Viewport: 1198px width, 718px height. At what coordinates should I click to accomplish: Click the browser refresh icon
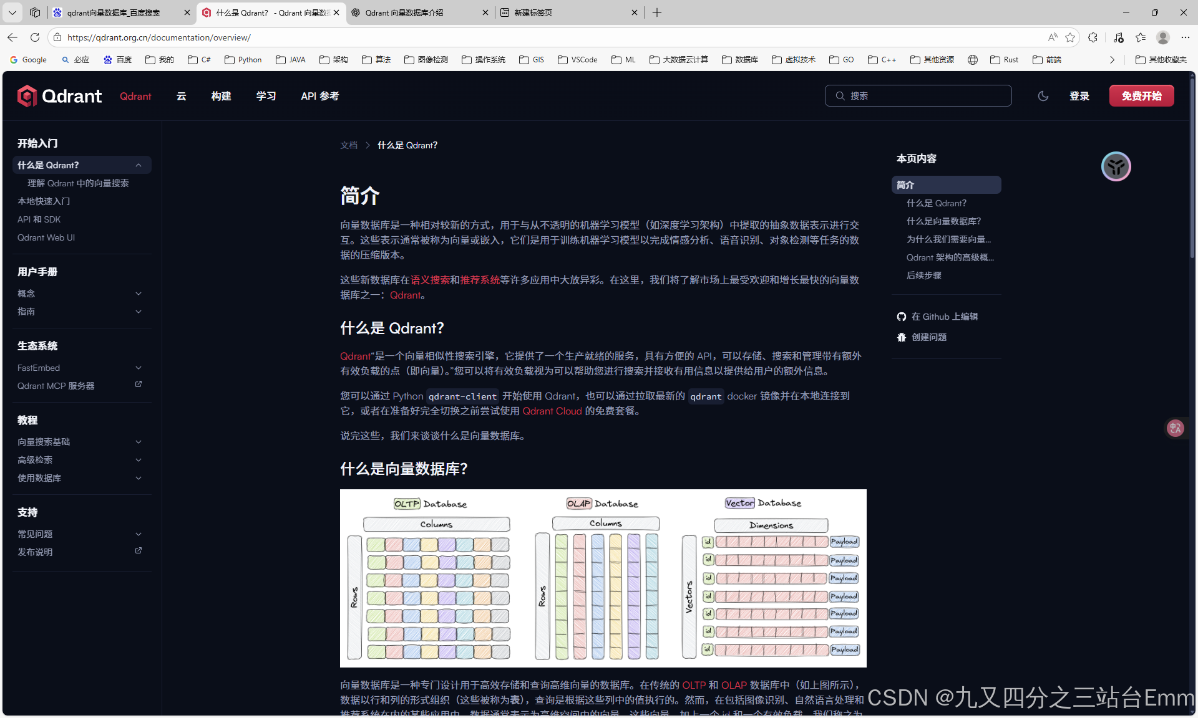[x=35, y=37]
